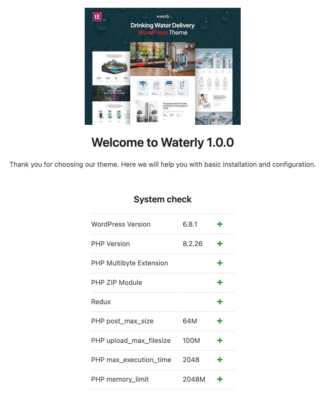Click the PHP version value 8.2.26
The height and width of the screenshot is (398, 328).
pos(193,244)
